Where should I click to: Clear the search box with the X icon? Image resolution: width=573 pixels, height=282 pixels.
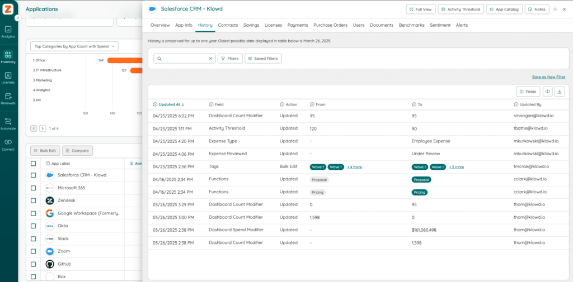(x=210, y=59)
